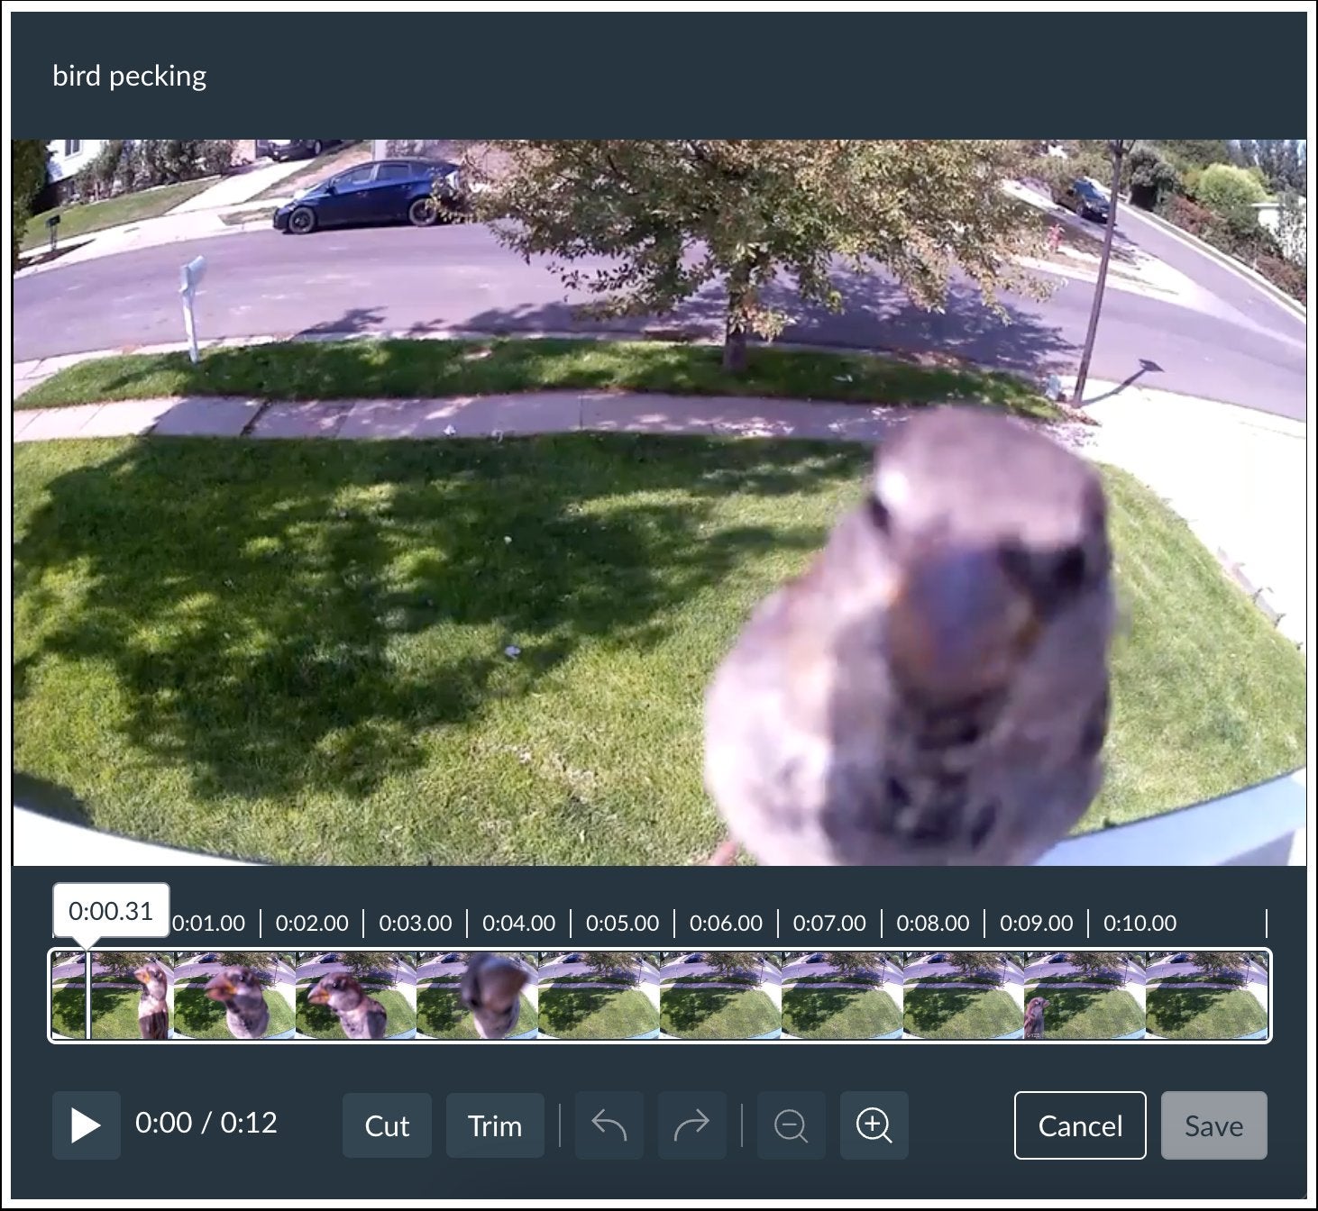
Task: Click the 0:01.00 mark on the ruler
Action: click(x=210, y=923)
